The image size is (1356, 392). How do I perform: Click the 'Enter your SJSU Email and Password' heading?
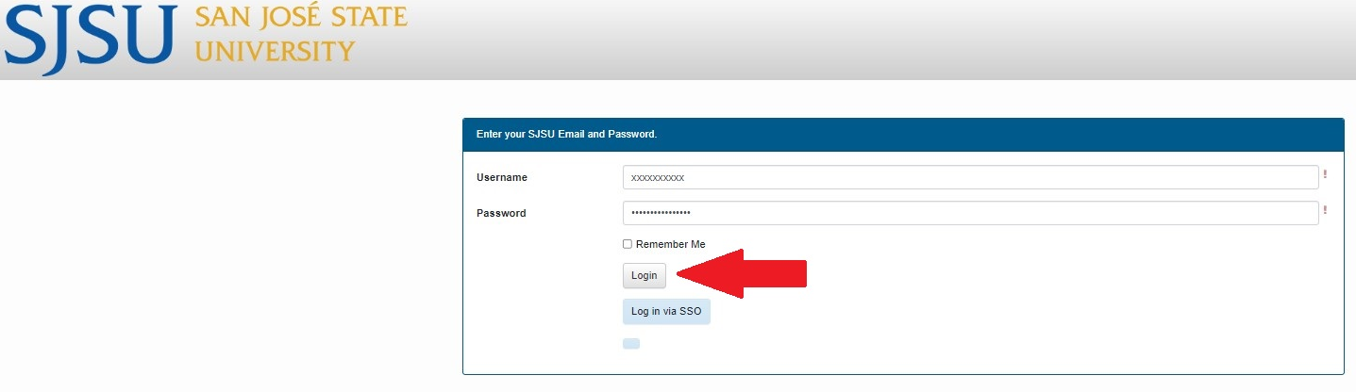[x=566, y=135]
